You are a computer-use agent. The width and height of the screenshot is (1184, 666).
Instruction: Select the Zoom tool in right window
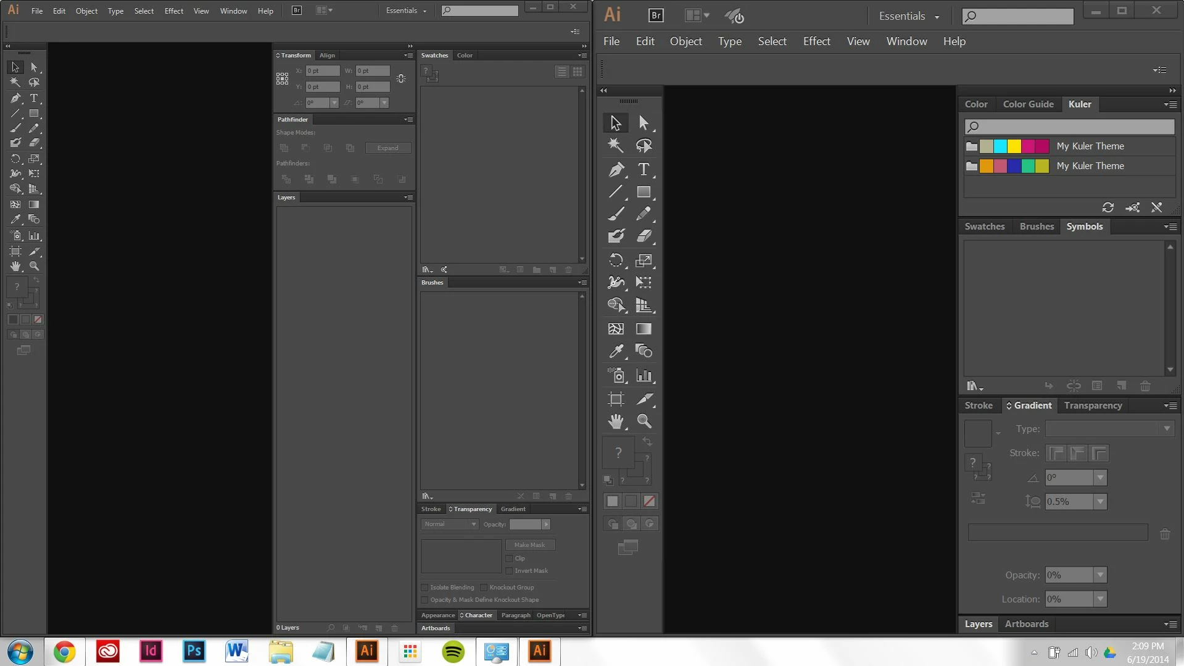[x=644, y=422]
